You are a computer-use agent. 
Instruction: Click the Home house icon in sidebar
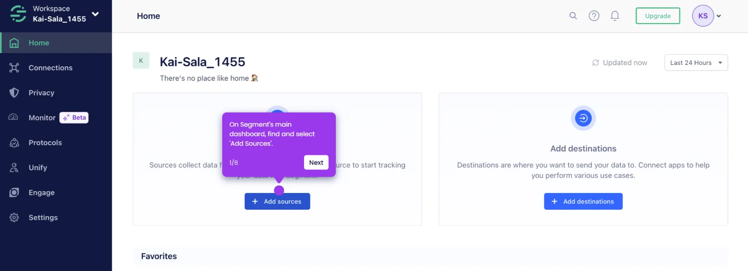point(14,43)
